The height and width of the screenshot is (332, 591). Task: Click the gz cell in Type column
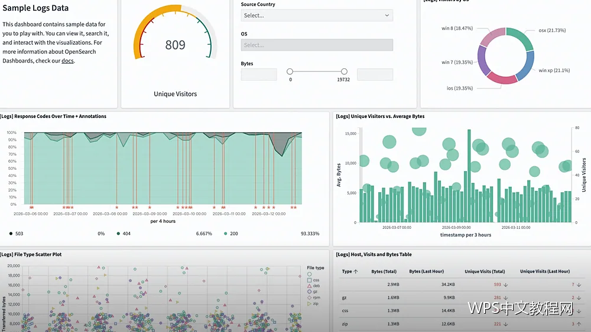(344, 298)
